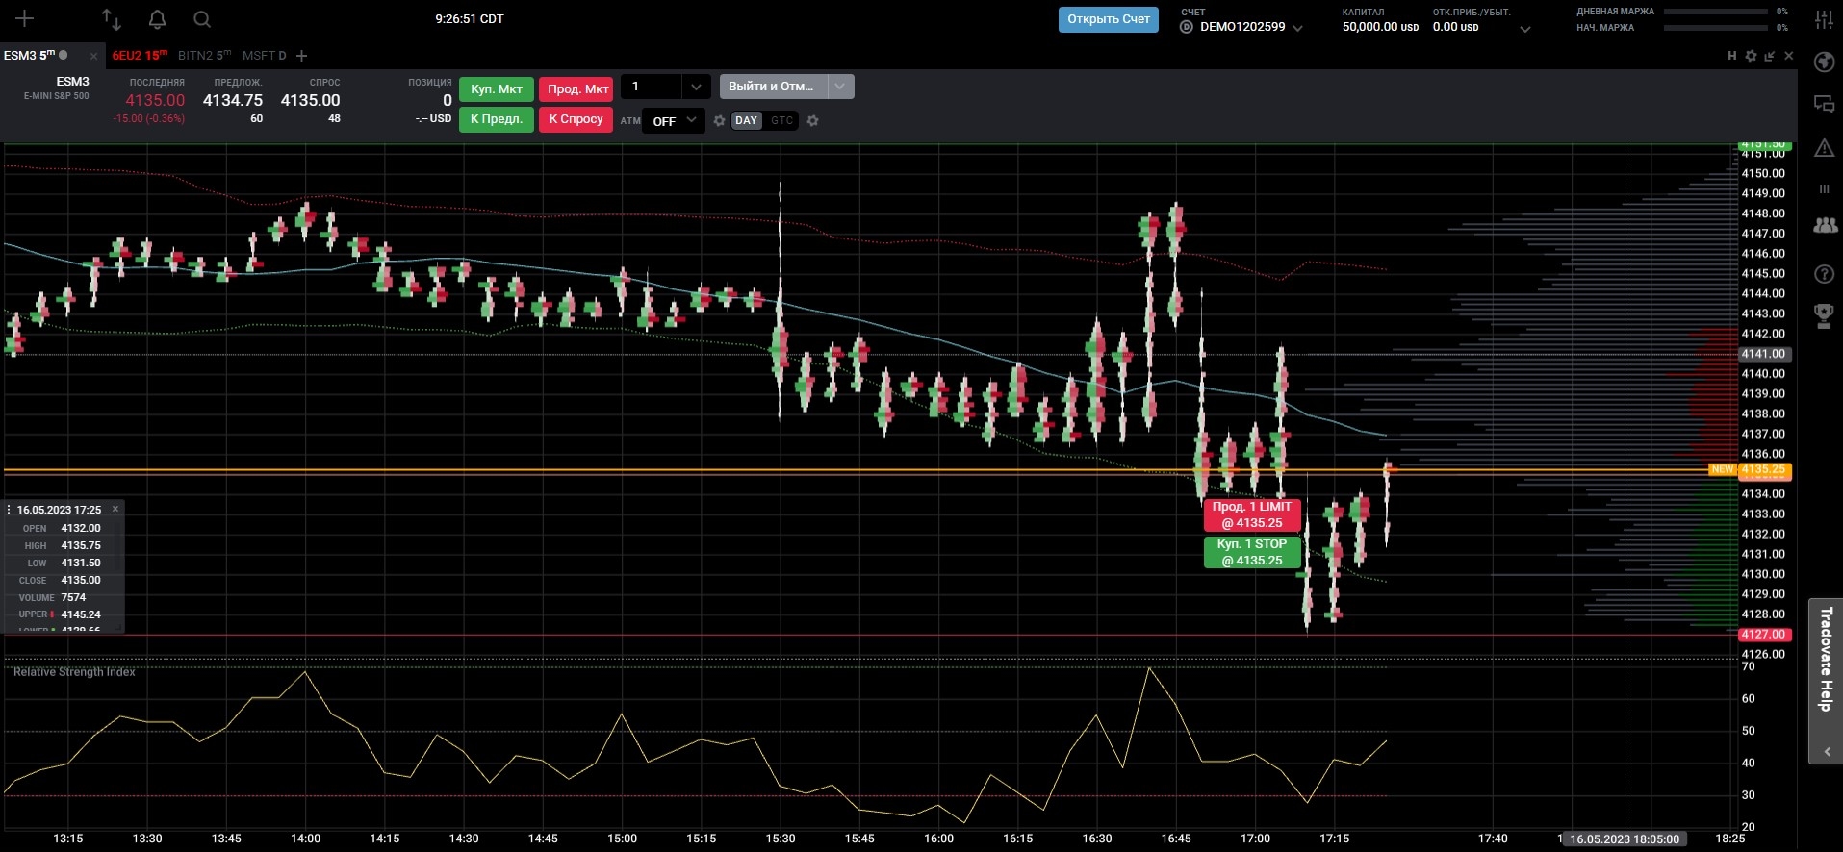Click the warning triangle icon in sidebar
The image size is (1843, 852).
pyautogui.click(x=1824, y=147)
